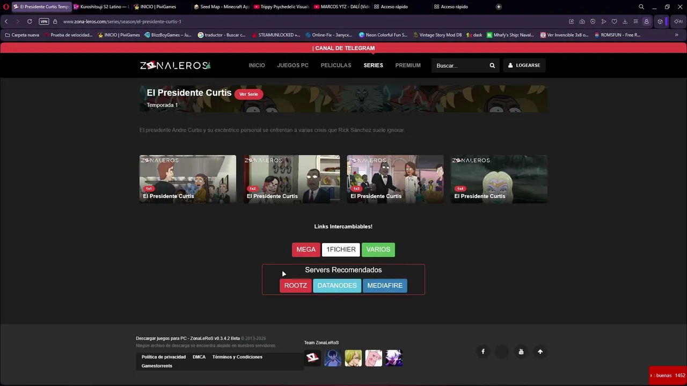The image size is (687, 386).
Task: Open episode 1x2 thumbnail
Action: [x=291, y=179]
